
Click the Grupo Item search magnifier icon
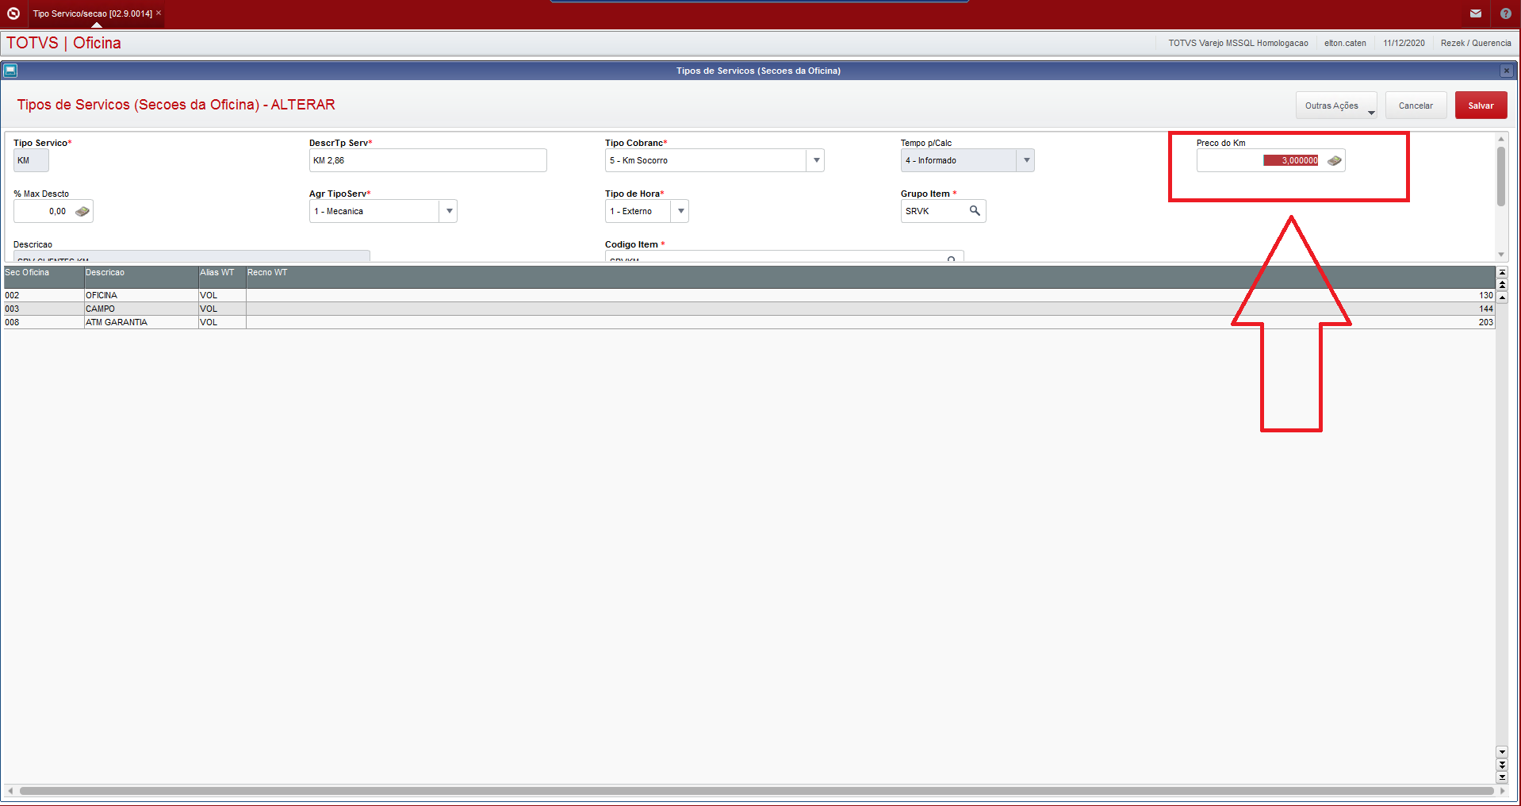point(975,210)
